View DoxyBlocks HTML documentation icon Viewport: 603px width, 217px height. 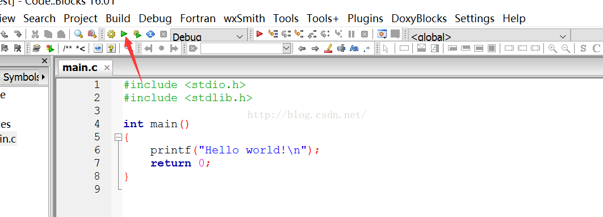(x=98, y=48)
